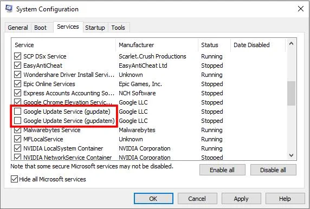Uncheck the Malwarebytes Service checkbox
This screenshot has height=209, width=310.
[x=17, y=130]
